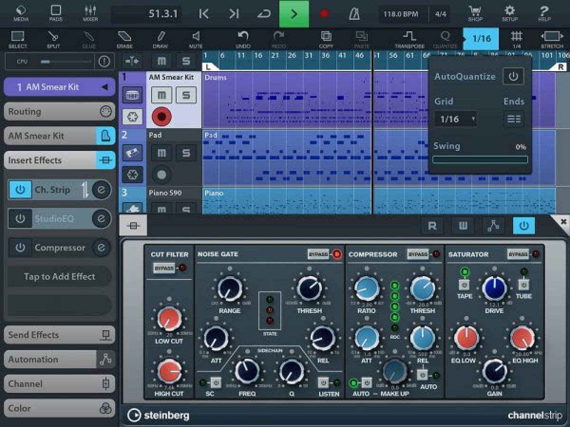The height and width of the screenshot is (427, 570).
Task: Choose the Select tool
Action: 18,39
